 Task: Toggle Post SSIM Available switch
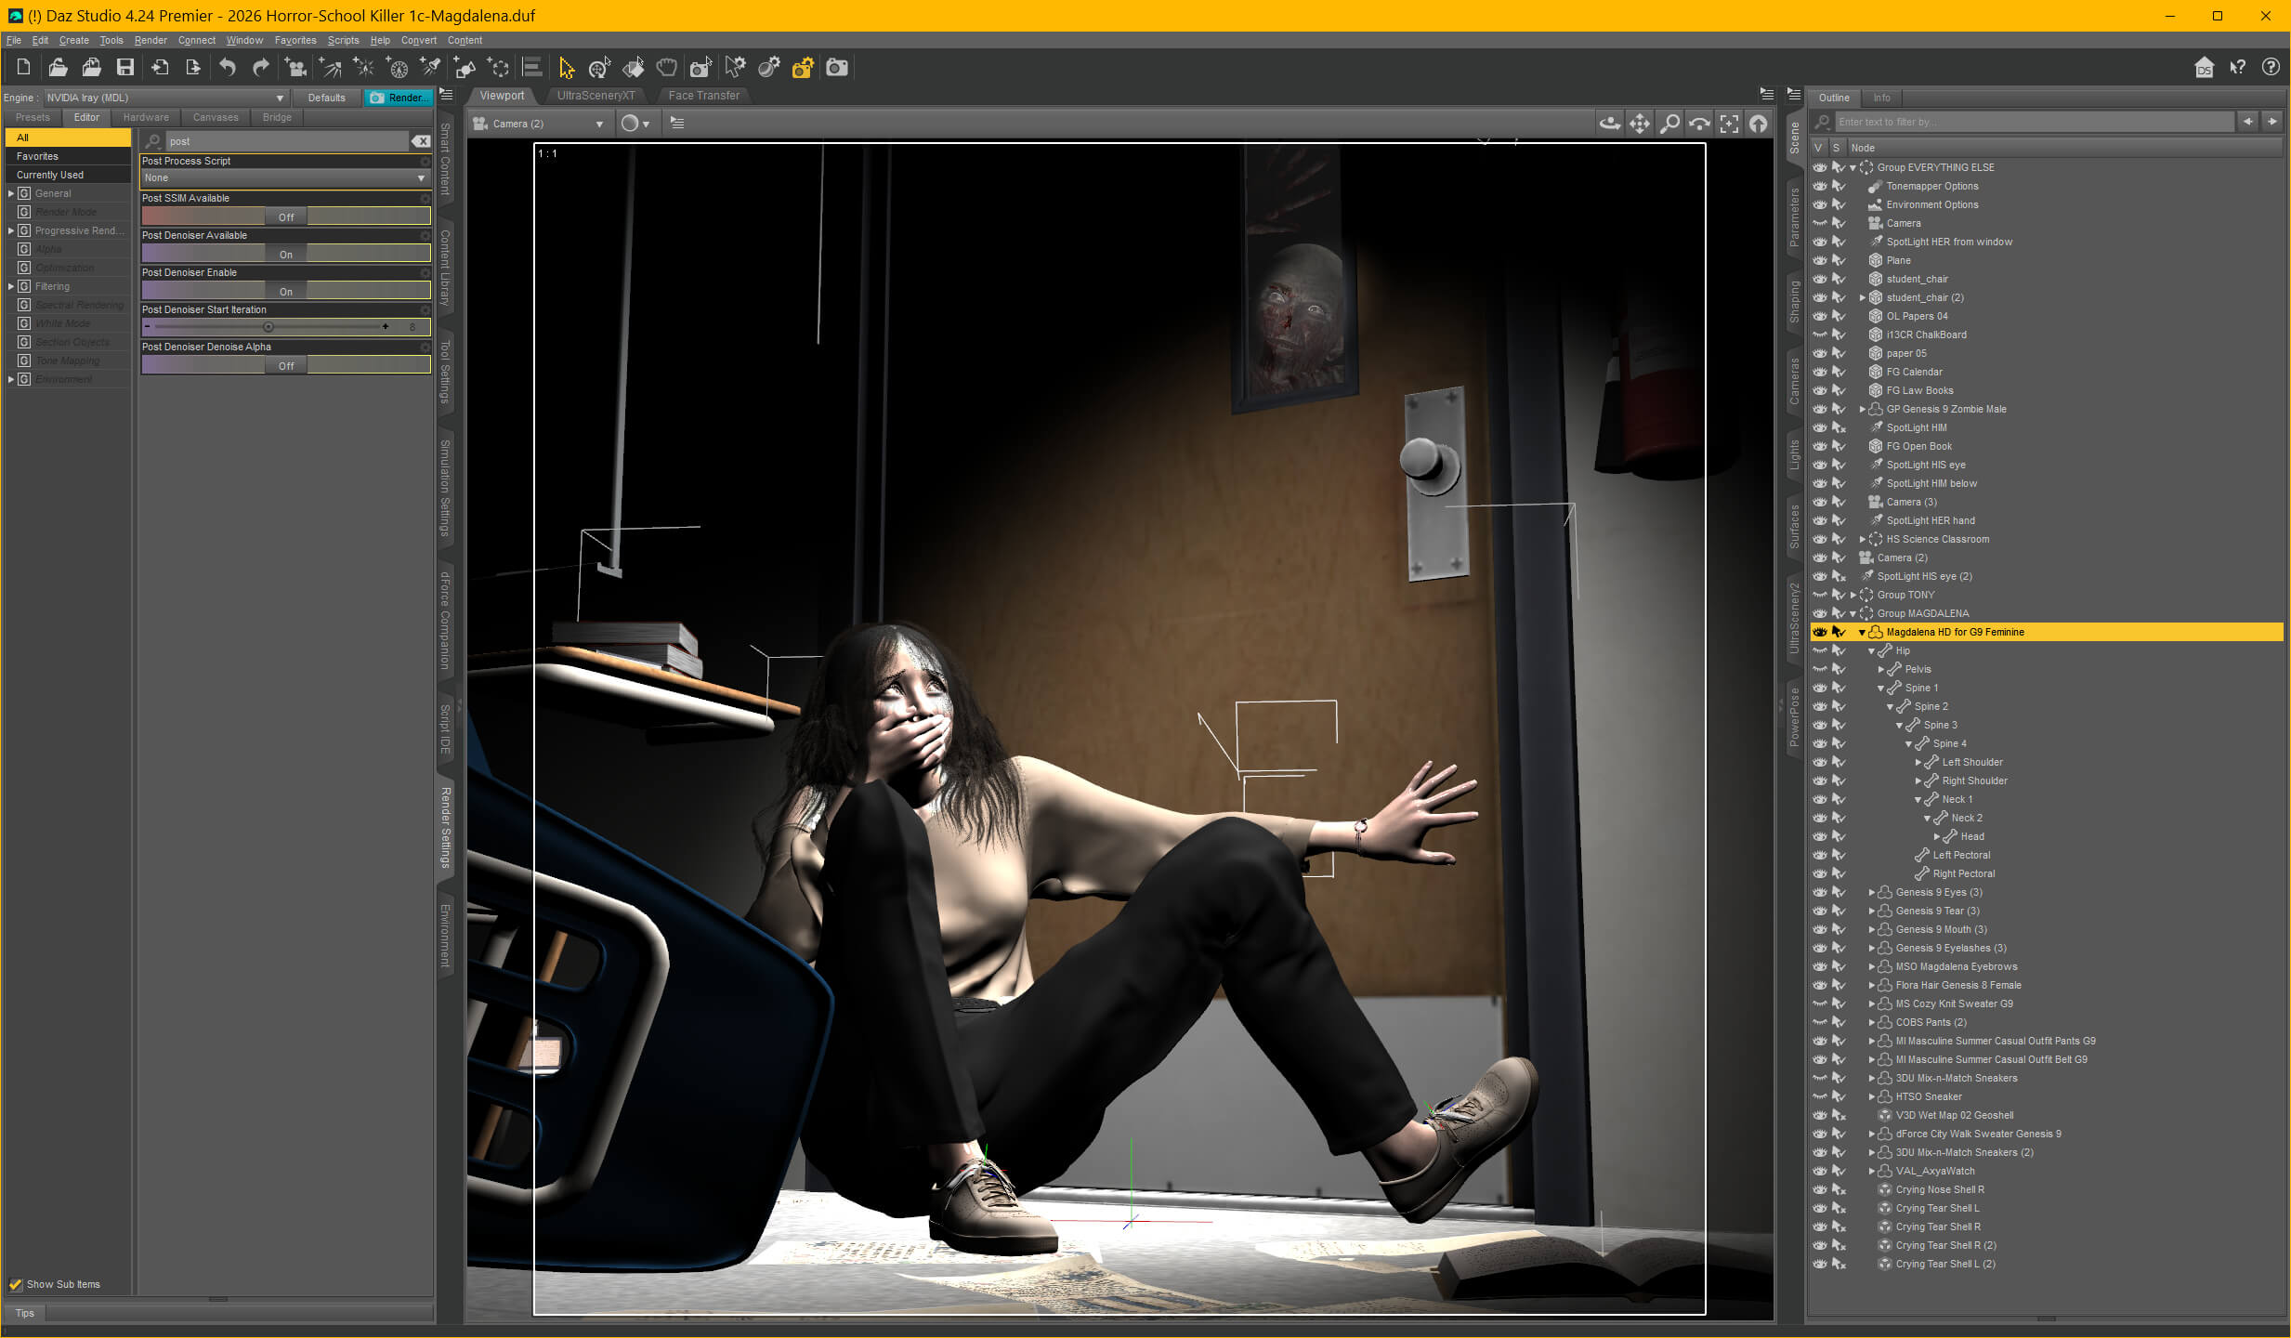(285, 216)
